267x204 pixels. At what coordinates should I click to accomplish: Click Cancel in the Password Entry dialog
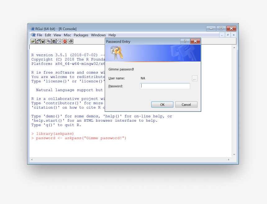[x=186, y=105]
